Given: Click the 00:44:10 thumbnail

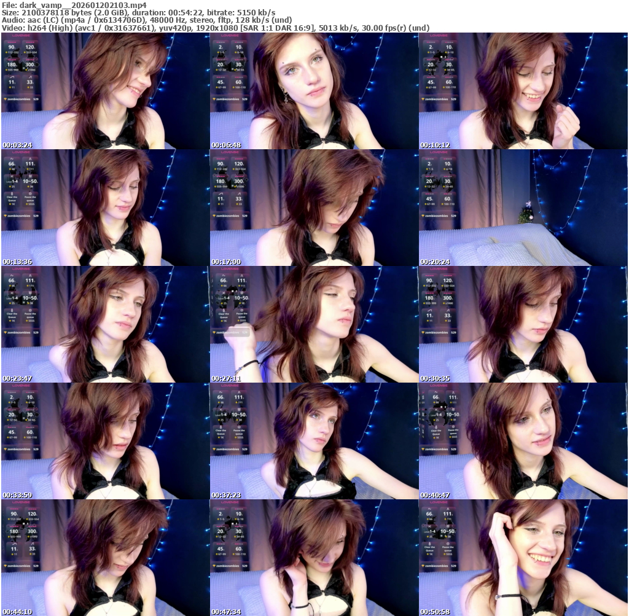Looking at the screenshot, I should point(105,558).
